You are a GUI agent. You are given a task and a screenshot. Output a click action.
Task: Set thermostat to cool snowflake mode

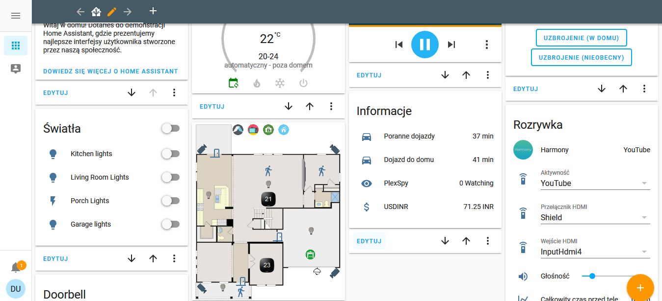(x=280, y=83)
